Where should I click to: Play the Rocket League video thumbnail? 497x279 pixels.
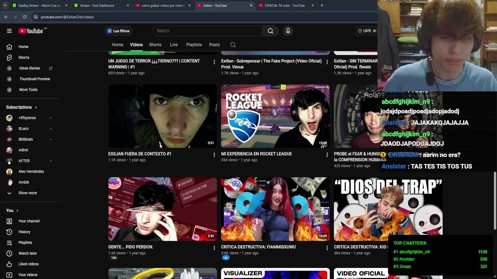(x=275, y=116)
